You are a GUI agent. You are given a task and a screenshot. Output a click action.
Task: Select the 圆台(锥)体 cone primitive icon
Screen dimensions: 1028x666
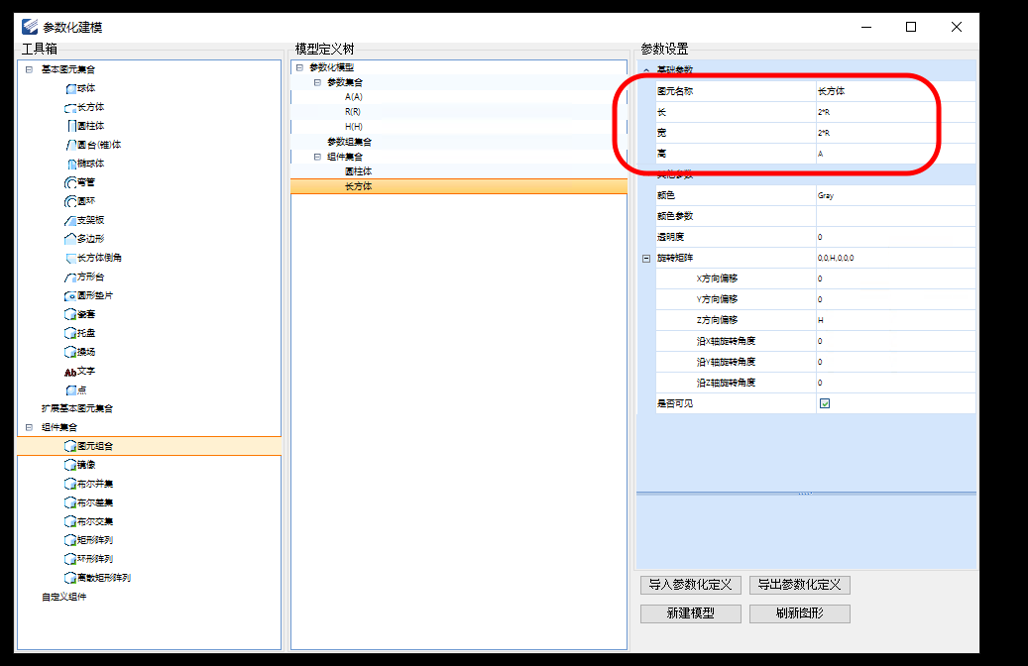pos(70,145)
